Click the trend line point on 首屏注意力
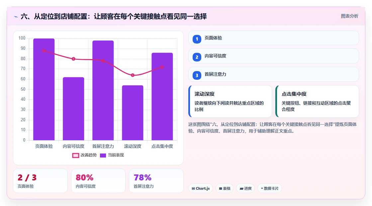This screenshot has width=372, height=206. click(x=103, y=61)
